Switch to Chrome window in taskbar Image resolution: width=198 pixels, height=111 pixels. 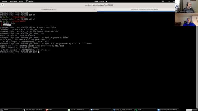point(33,110)
